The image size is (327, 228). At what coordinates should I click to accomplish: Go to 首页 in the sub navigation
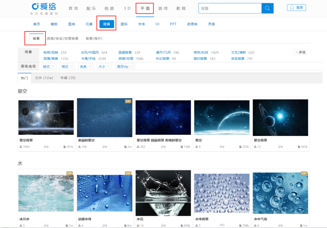coord(37,24)
